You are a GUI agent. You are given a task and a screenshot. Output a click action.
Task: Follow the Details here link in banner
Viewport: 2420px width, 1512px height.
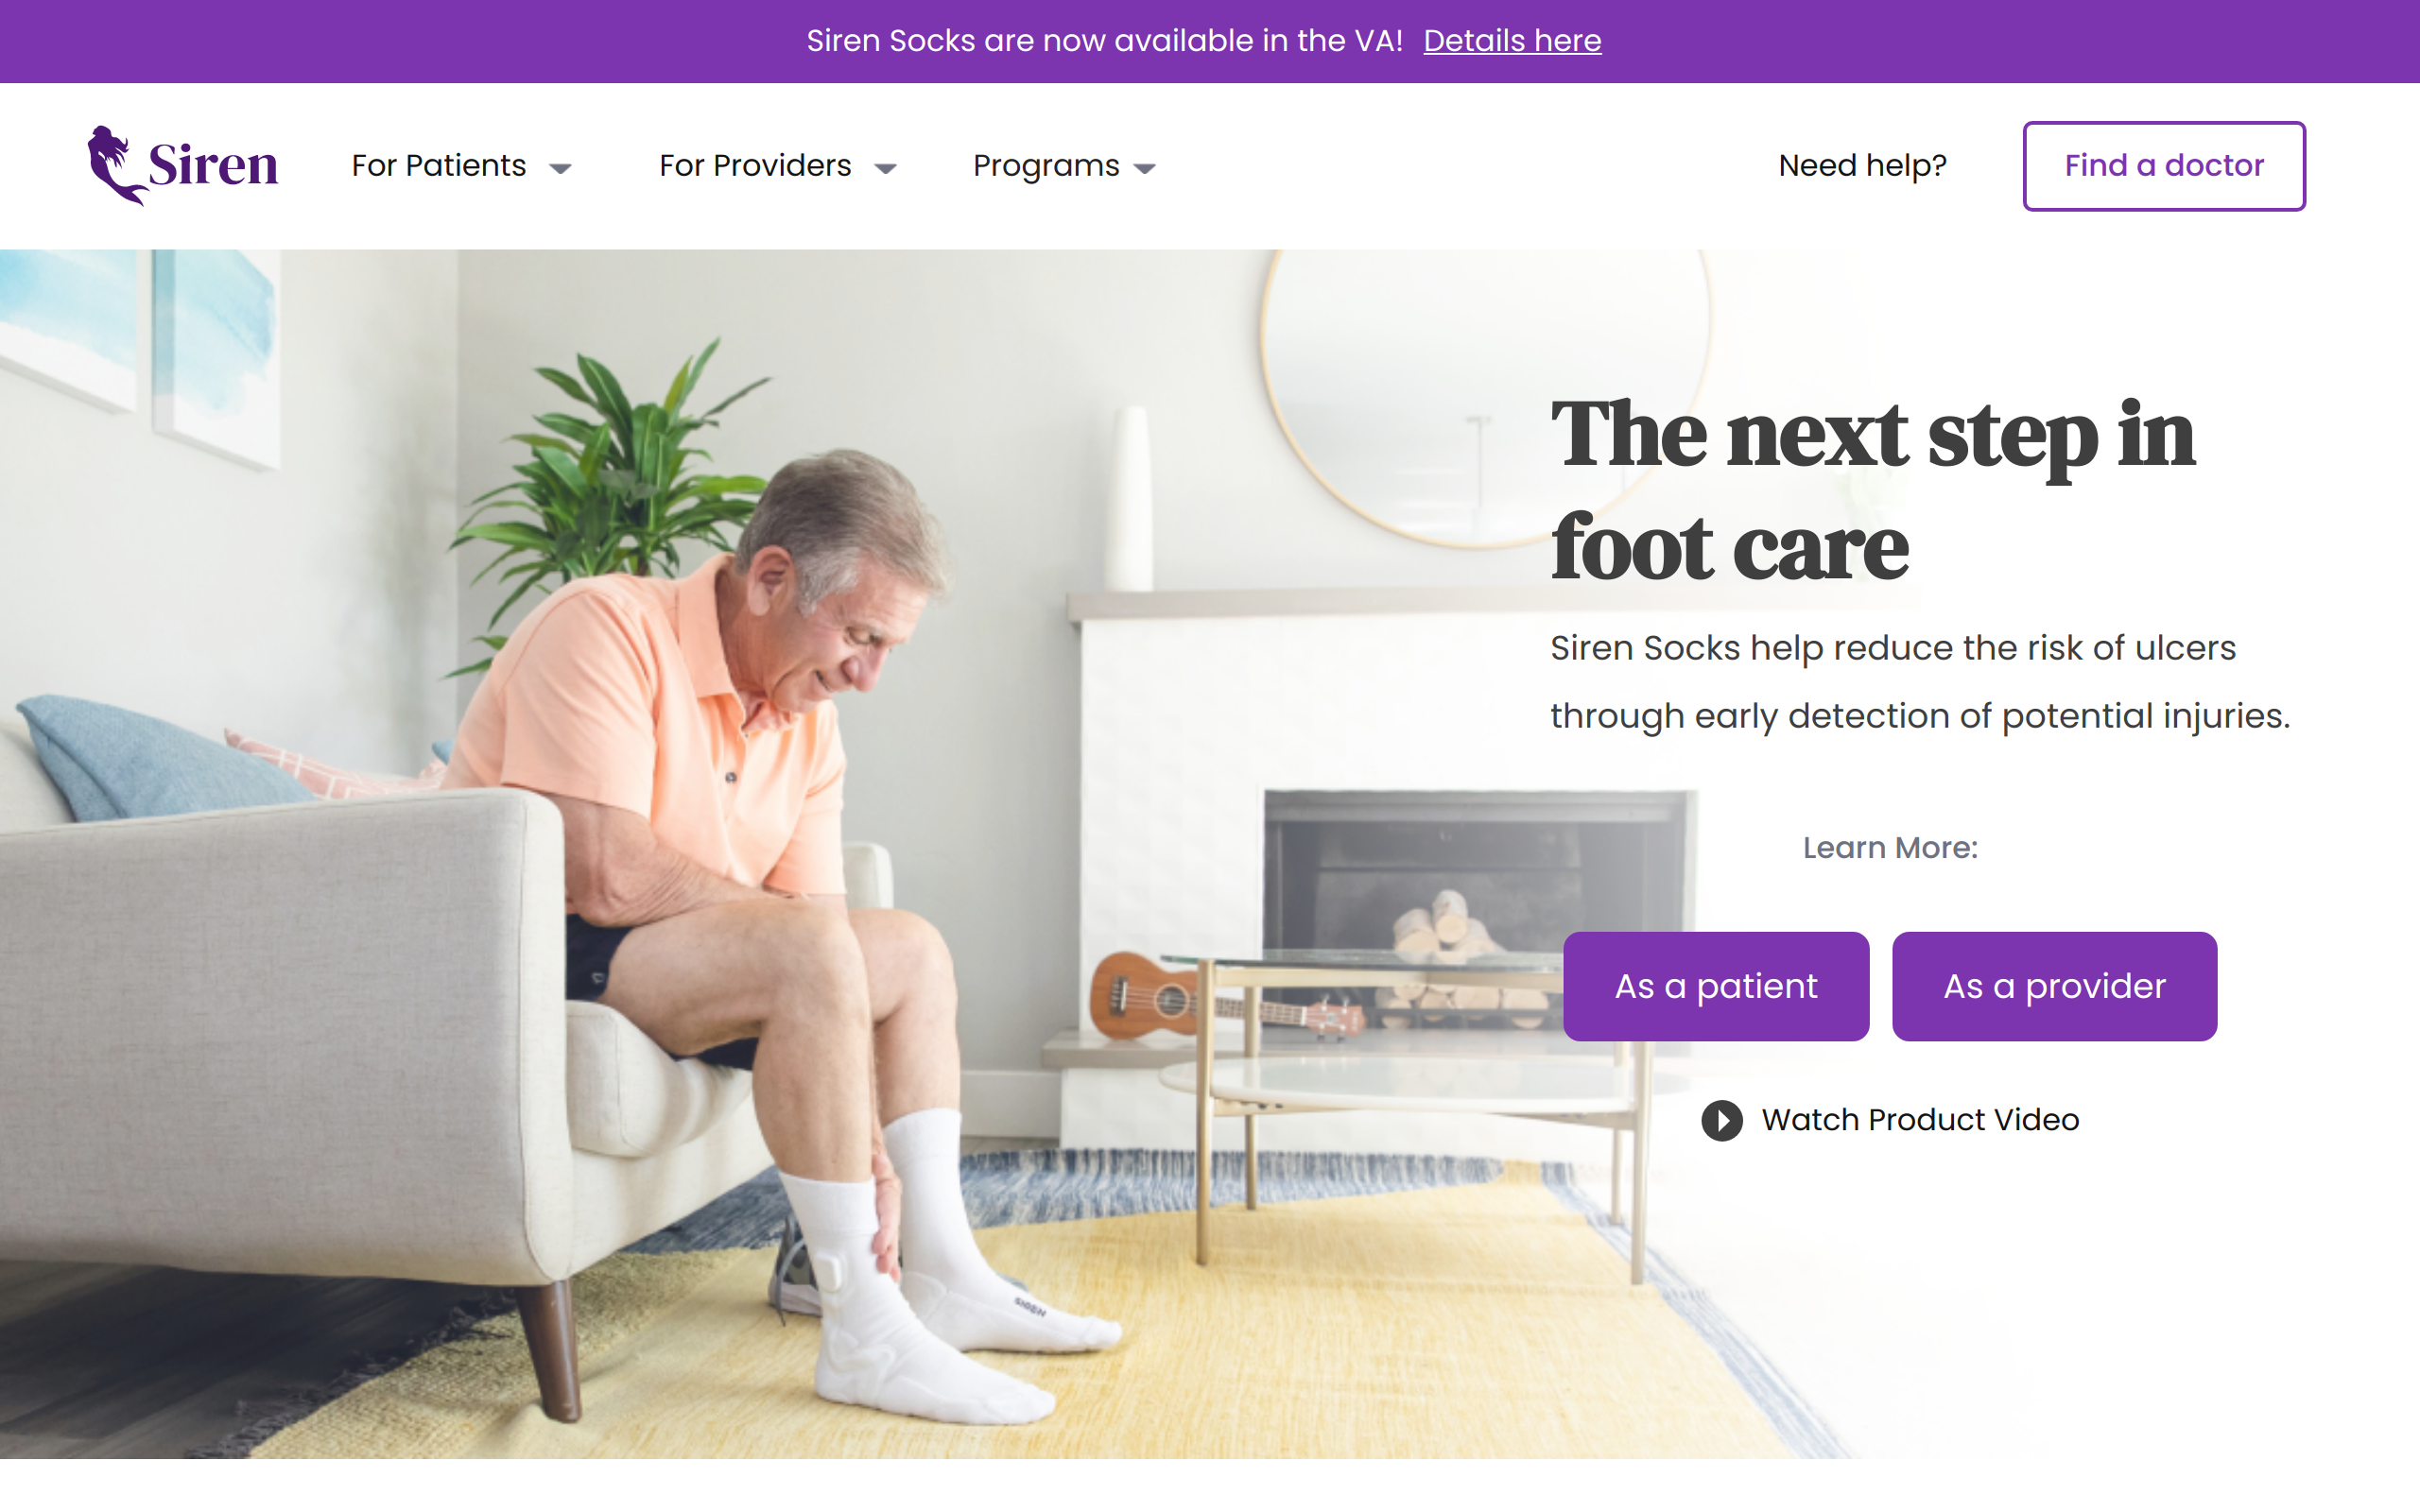point(1512,41)
